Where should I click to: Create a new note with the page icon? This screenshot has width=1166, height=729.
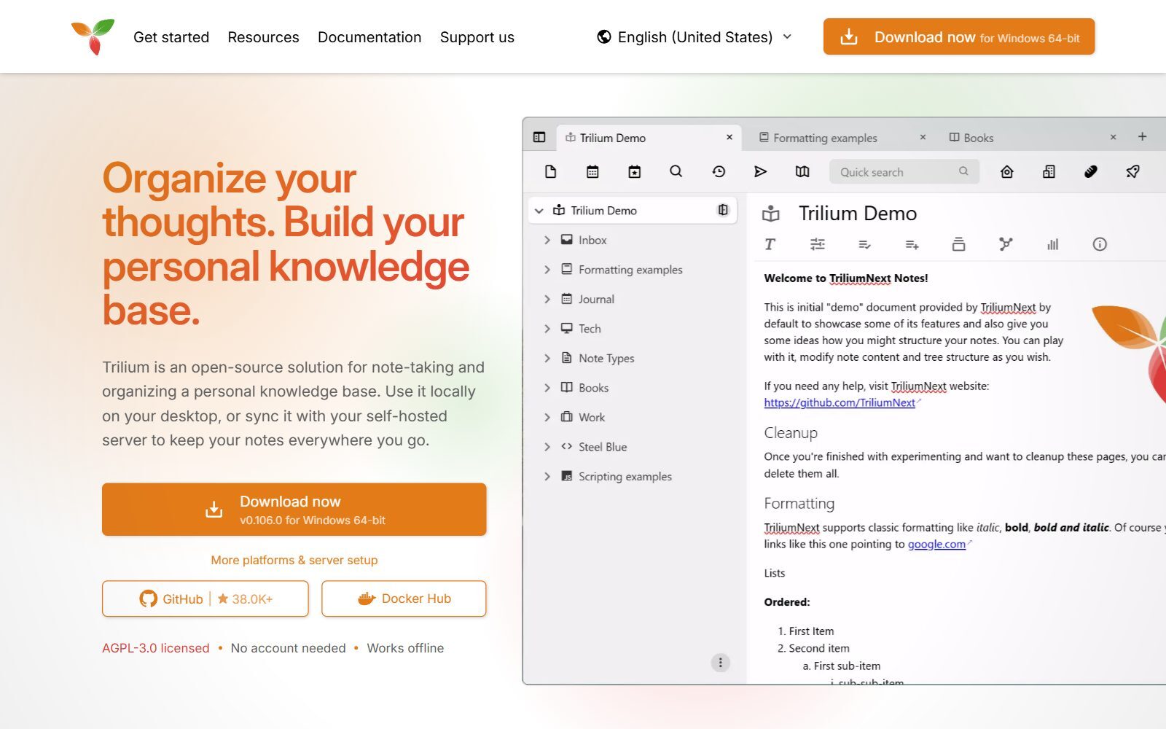coord(551,171)
